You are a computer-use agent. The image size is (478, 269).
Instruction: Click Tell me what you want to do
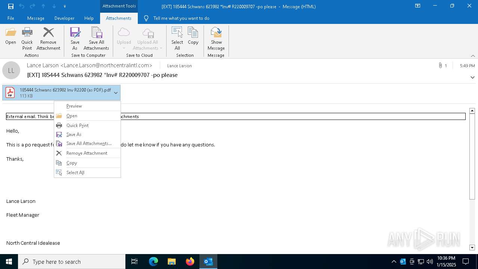[x=181, y=18]
